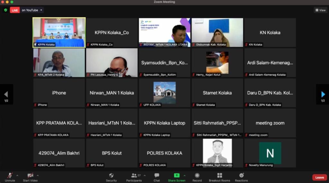329x183 pixels.
Task: Open the Security shield icon
Action: [111, 176]
